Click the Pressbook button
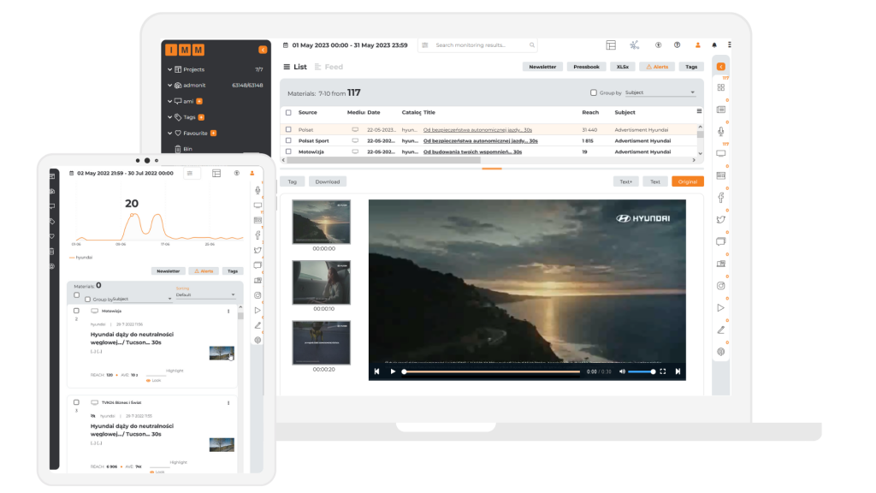Viewport: 876px width, 493px height. tap(586, 67)
